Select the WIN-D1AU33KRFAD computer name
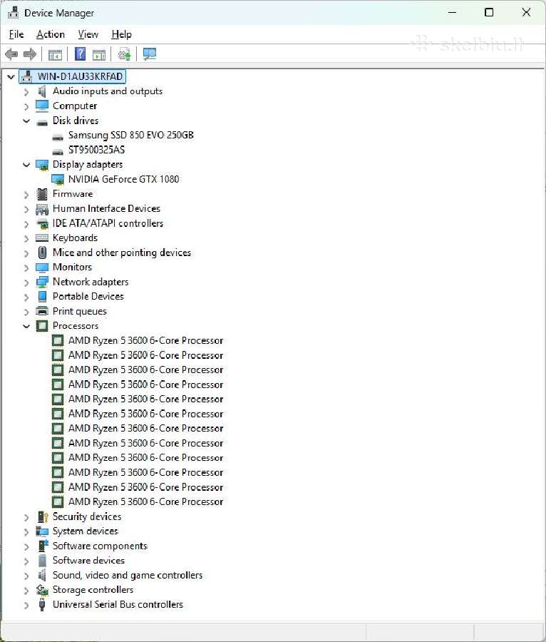Viewport: 546px width, 642px height. (80, 76)
